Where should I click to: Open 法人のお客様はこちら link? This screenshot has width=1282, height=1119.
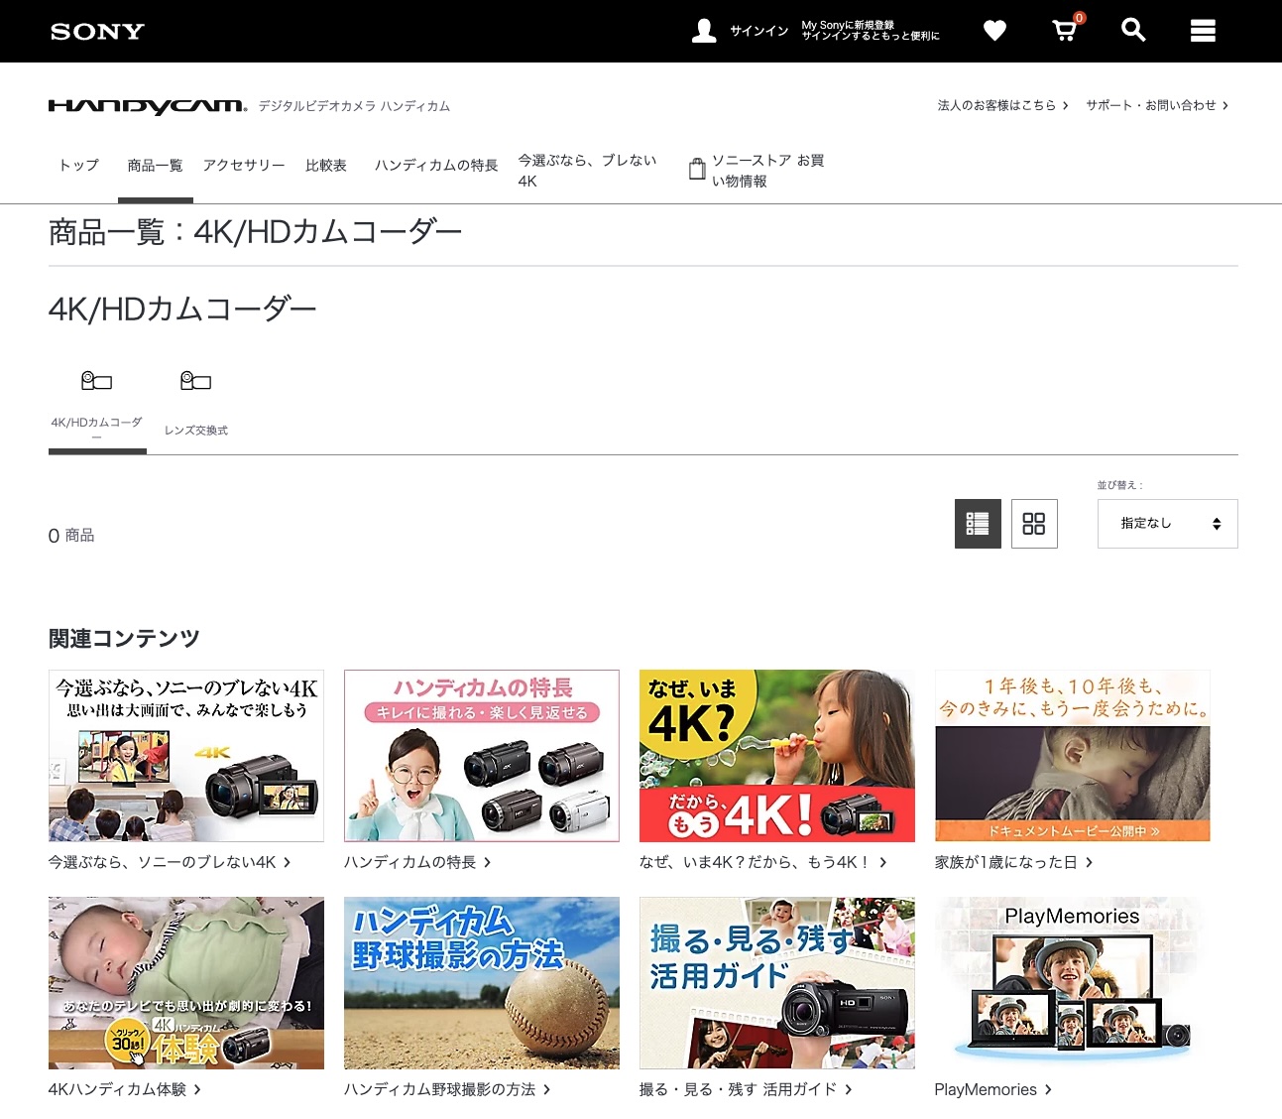coord(1002,105)
